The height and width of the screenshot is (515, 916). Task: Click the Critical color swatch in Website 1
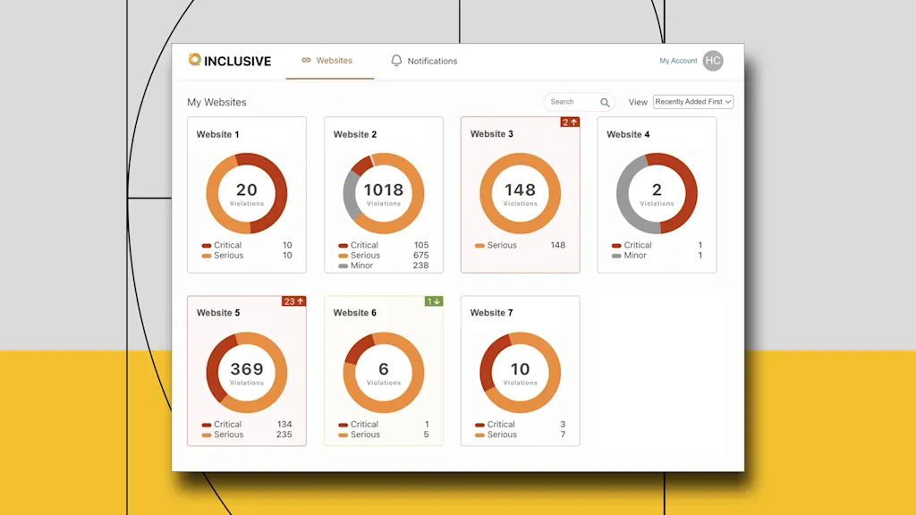[x=206, y=246]
